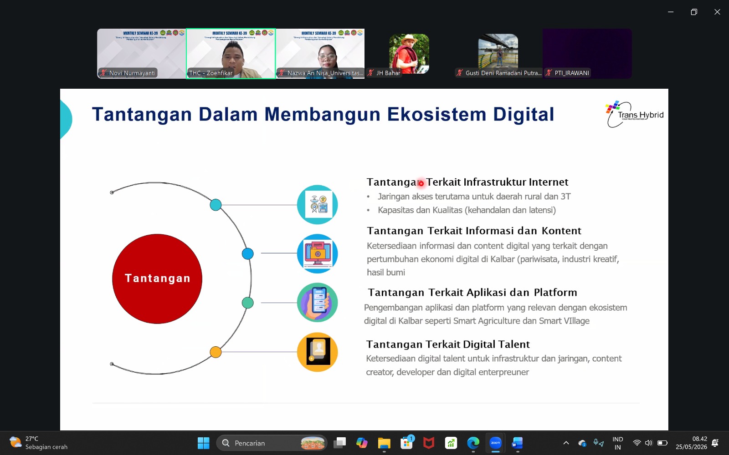Click the battery status icon
The width and height of the screenshot is (729, 455).
point(662,443)
